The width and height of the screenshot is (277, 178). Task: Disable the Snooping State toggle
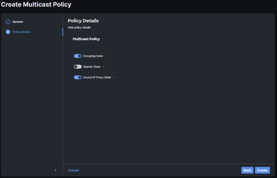[x=78, y=56]
